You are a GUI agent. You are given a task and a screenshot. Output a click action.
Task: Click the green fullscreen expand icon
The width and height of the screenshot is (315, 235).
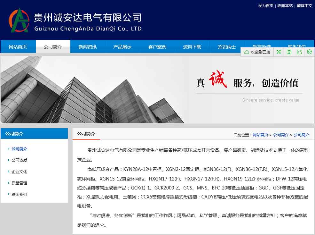(x=279, y=52)
